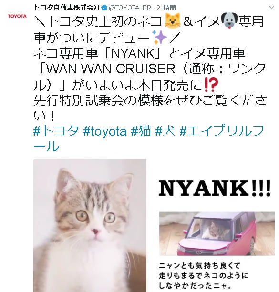The height and width of the screenshot is (292, 279).
Task: Open the #toyota hashtag
Action: click(x=105, y=131)
